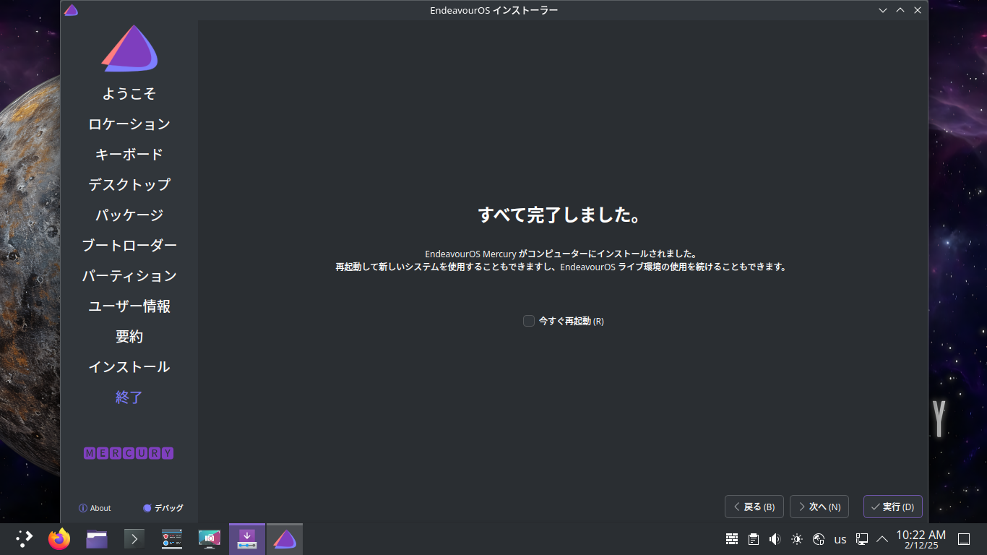The width and height of the screenshot is (987, 555).
Task: Maximize the installer window
Action: (900, 10)
